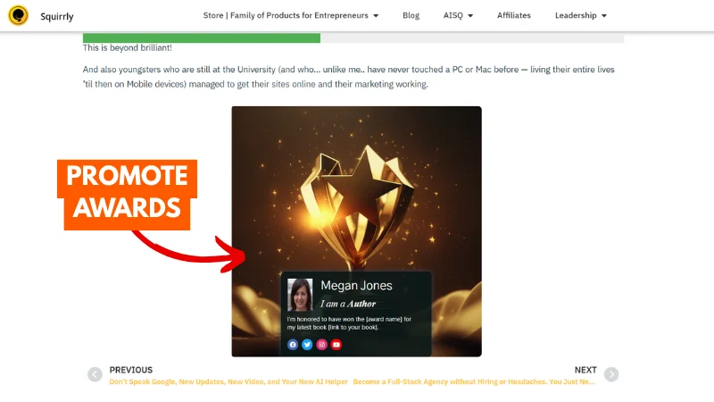Image resolution: width=714 pixels, height=402 pixels.
Task: Expand the Store Family of Products dropdown arrow
Action: click(x=376, y=16)
